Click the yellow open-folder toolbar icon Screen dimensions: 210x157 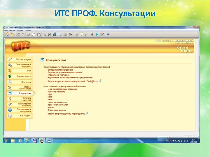(x=12, y=35)
